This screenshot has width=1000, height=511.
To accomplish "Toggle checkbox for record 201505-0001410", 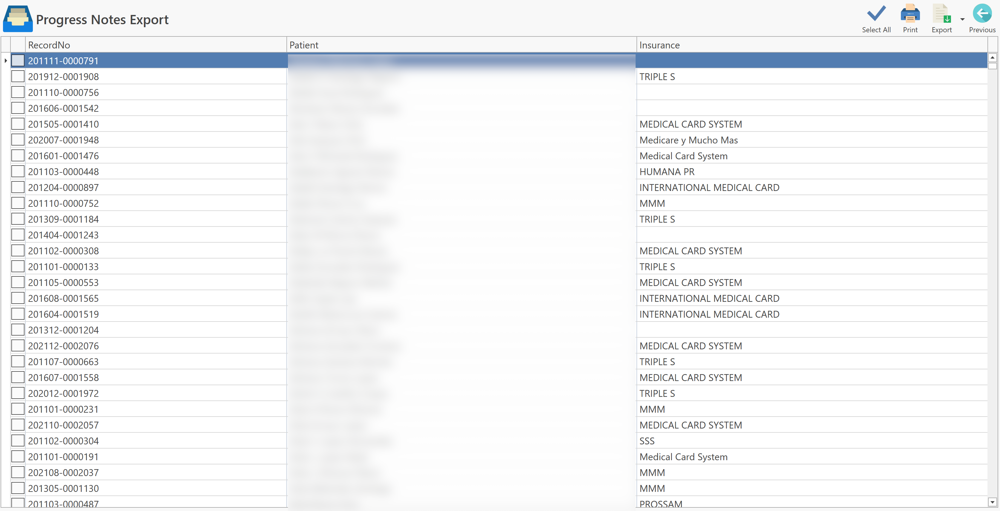I will [x=18, y=124].
